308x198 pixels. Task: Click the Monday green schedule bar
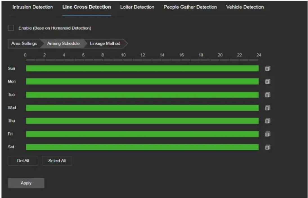[142, 82]
